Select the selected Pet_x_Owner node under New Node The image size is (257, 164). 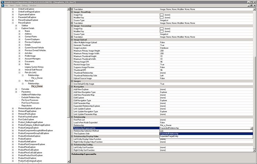(x=37, y=86)
